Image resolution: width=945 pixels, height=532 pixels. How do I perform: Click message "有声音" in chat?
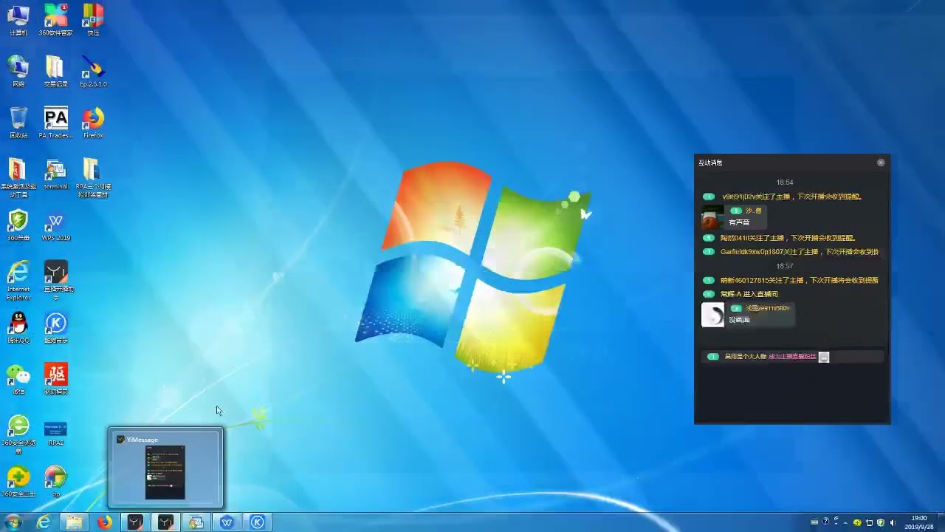[x=739, y=222]
